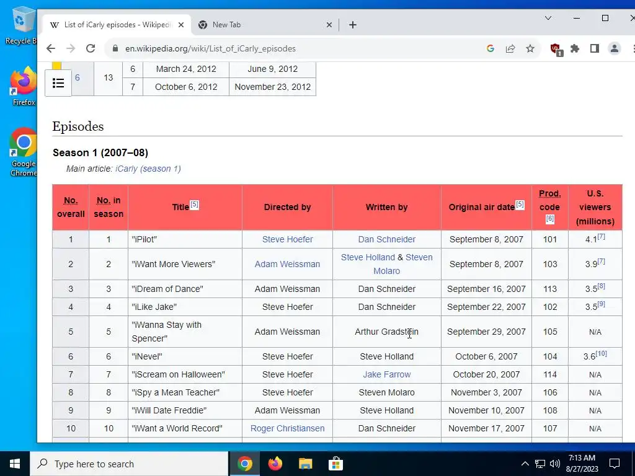
Task: Open the Windows Start menu
Action: (15, 464)
